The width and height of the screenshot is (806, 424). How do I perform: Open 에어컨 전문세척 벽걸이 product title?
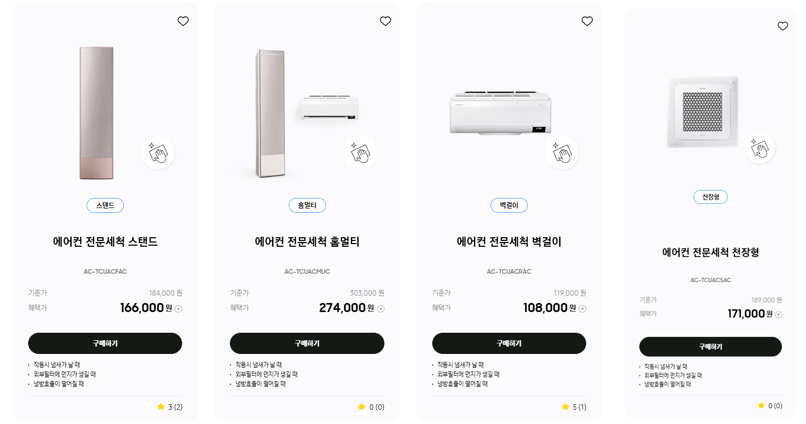click(x=509, y=242)
